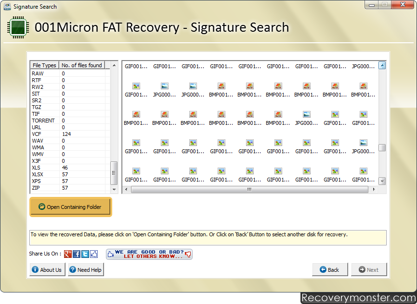Select the WMA file type row

pyautogui.click(x=70, y=147)
